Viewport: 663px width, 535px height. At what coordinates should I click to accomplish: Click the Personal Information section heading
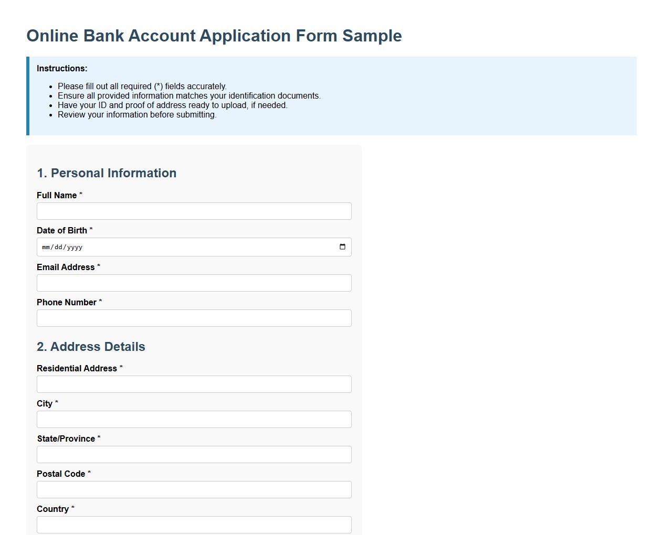pyautogui.click(x=107, y=173)
